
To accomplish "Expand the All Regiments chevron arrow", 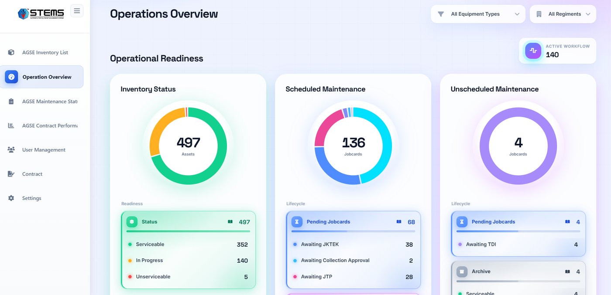I will tap(588, 14).
